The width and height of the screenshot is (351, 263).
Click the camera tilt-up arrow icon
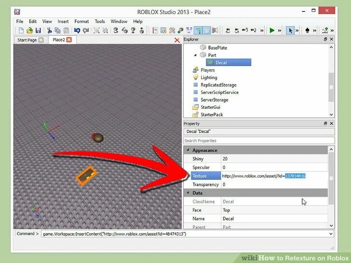point(245,30)
